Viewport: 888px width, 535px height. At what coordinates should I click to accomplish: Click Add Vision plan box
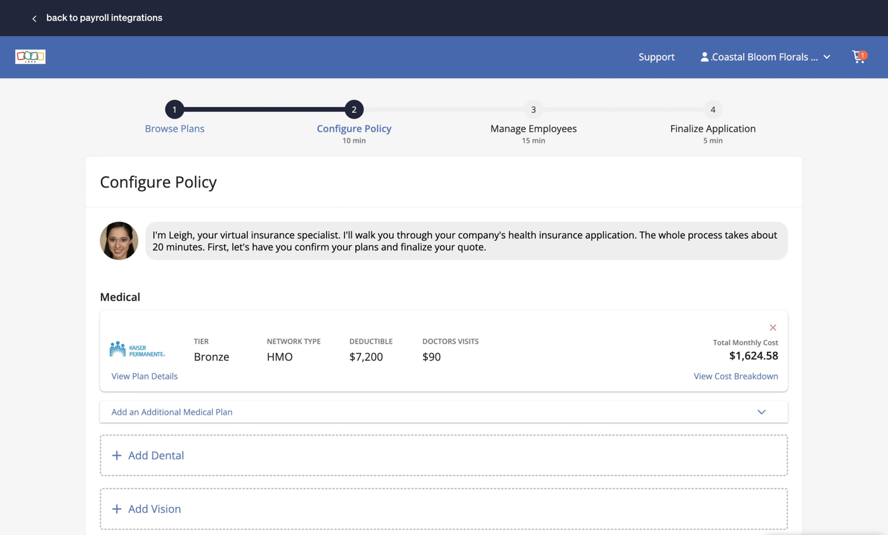[444, 509]
